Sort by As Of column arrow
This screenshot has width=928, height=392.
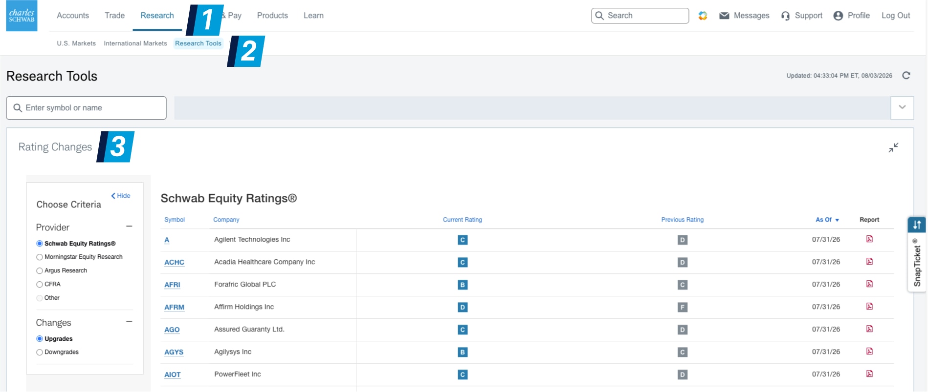tap(837, 220)
